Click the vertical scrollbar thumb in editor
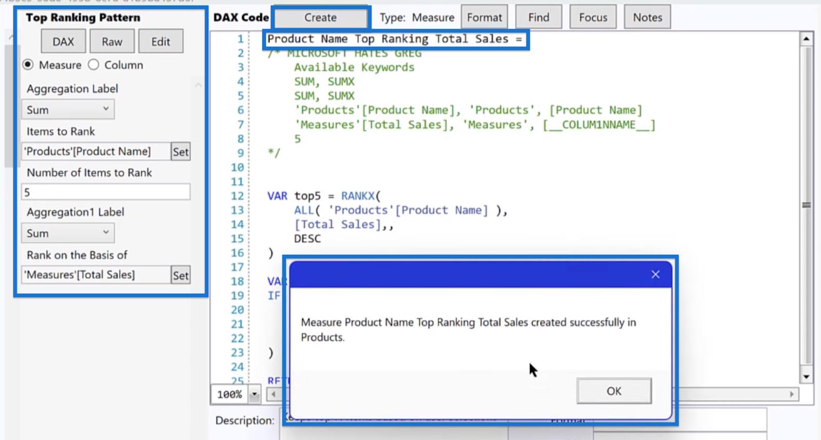821x440 pixels. pyautogui.click(x=806, y=205)
